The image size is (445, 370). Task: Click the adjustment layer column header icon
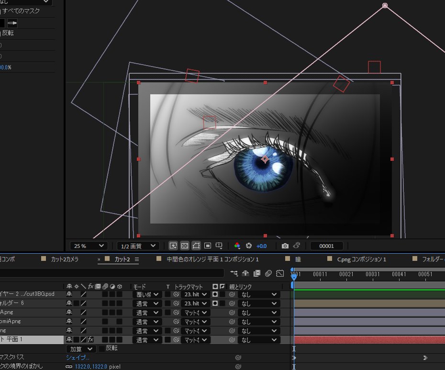(112, 287)
